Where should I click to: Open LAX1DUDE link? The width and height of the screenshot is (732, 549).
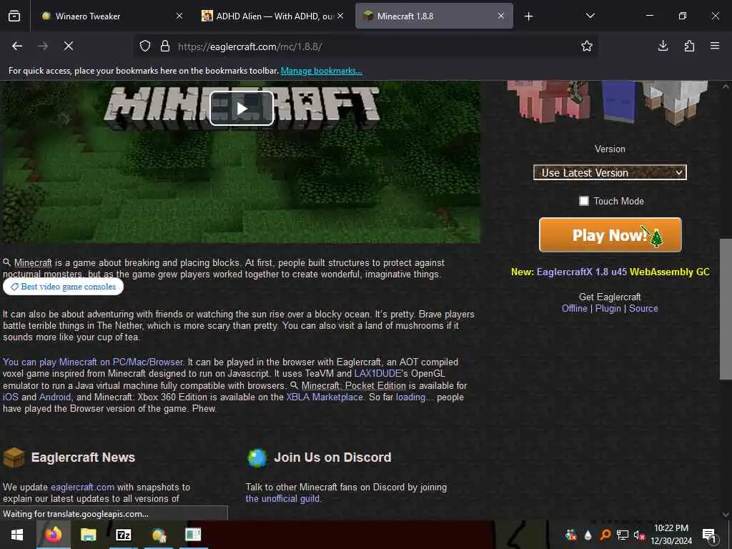[x=377, y=373]
